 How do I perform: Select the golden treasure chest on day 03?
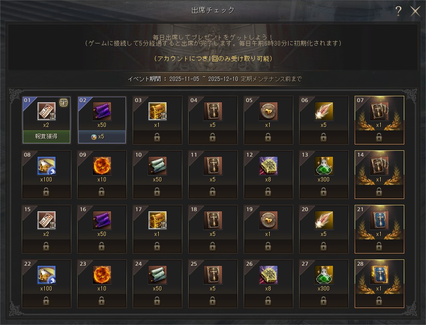pyautogui.click(x=158, y=111)
